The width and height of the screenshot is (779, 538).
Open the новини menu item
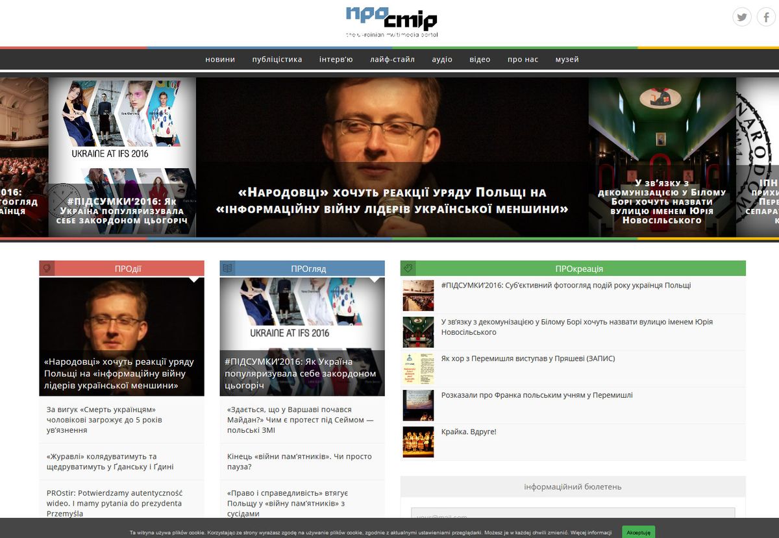tap(220, 59)
